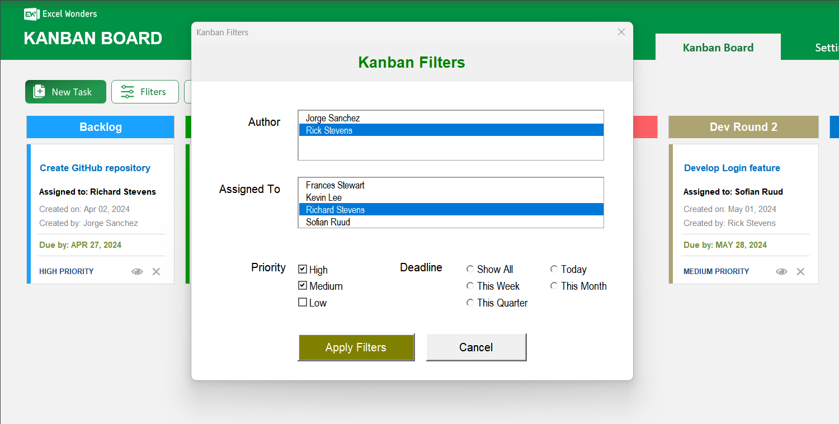Dismiss the Kanban Filters dialog with its X icon
This screenshot has width=839, height=424.
point(621,32)
